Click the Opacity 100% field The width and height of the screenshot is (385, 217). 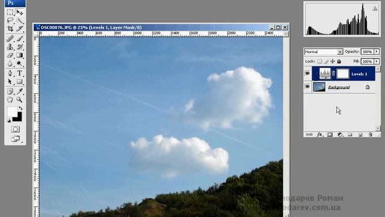[368, 52]
